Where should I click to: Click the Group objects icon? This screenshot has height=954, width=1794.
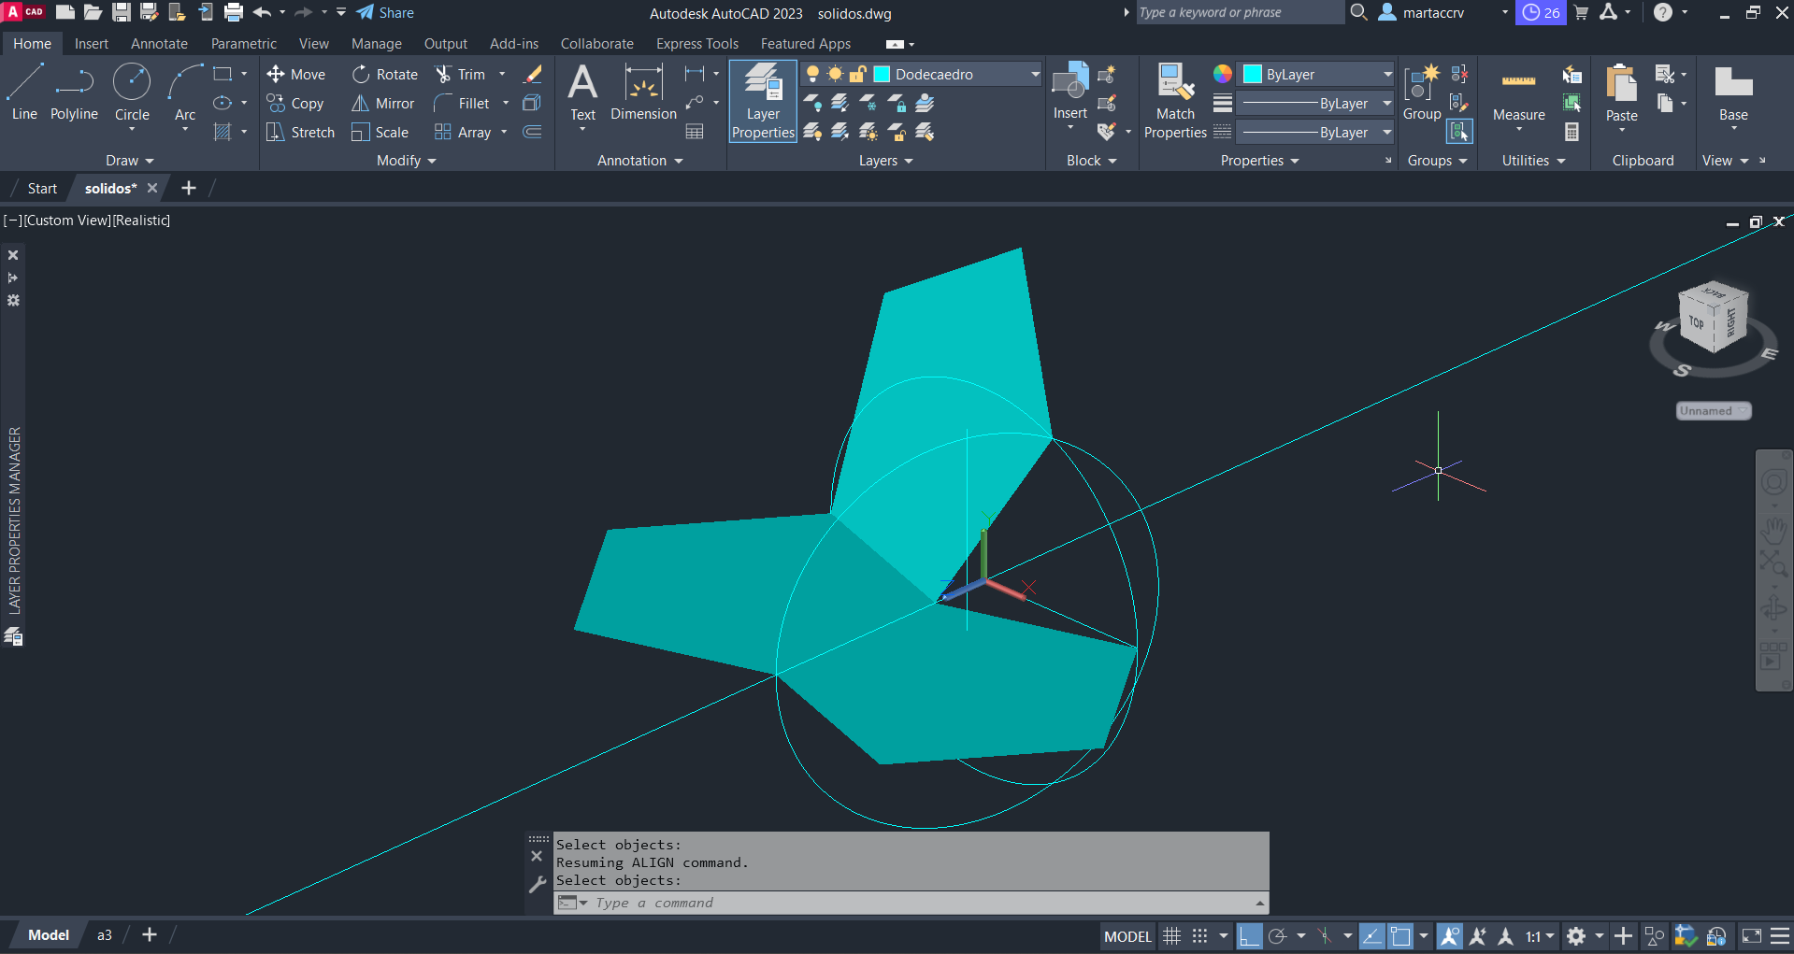[x=1422, y=93]
